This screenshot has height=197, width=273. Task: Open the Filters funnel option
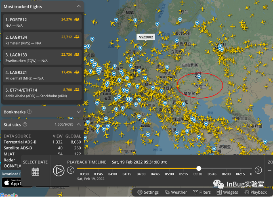click(202, 192)
